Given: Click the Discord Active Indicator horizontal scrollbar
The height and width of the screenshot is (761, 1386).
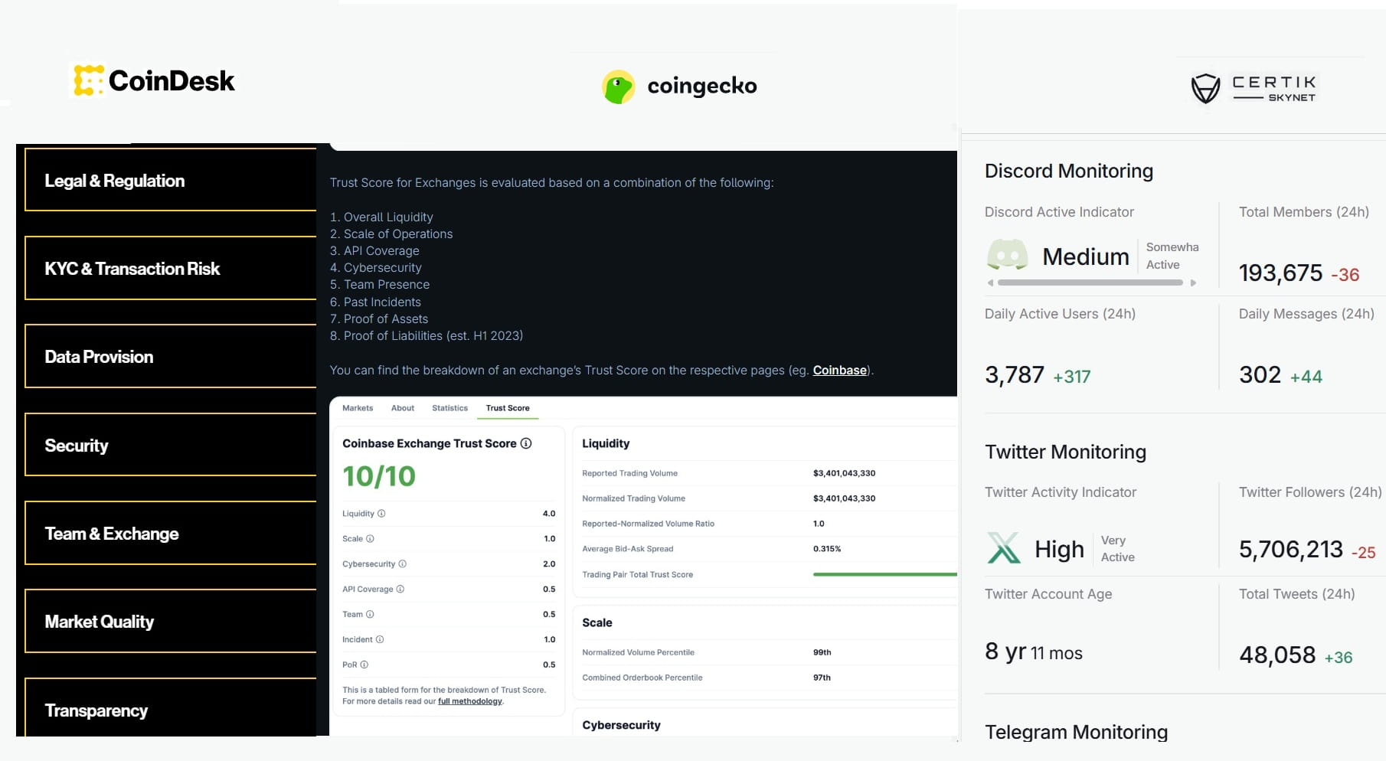Looking at the screenshot, I should tap(1090, 283).
